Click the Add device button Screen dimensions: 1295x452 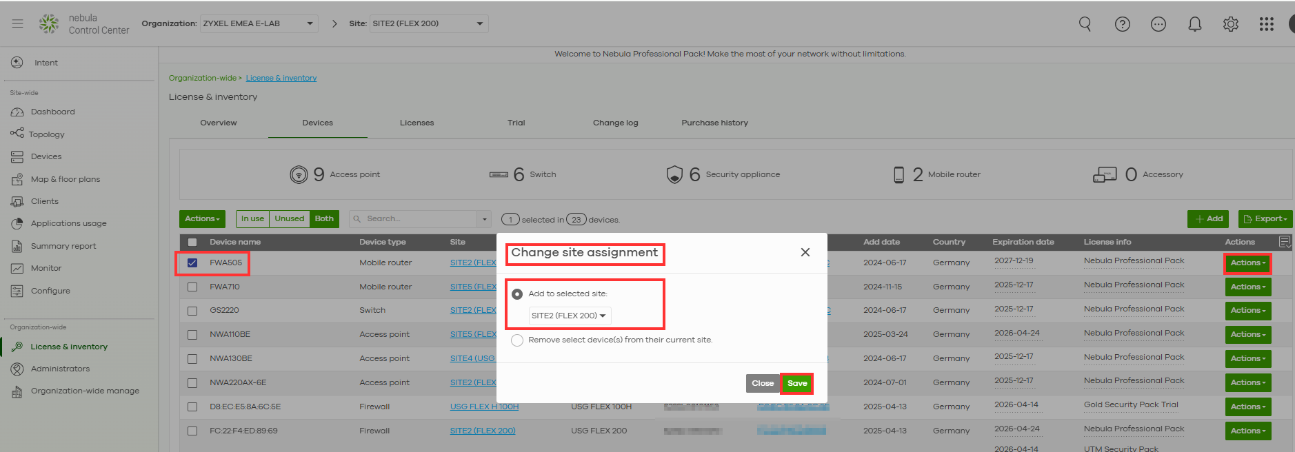[1209, 219]
